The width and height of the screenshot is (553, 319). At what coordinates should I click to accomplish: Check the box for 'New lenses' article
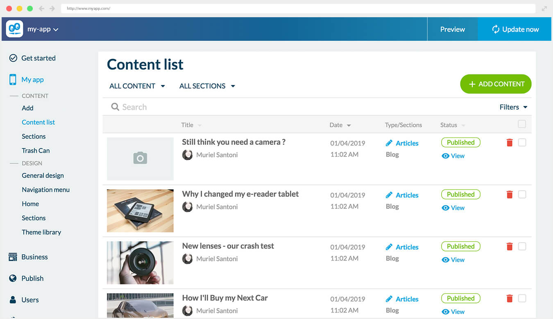coord(522,246)
